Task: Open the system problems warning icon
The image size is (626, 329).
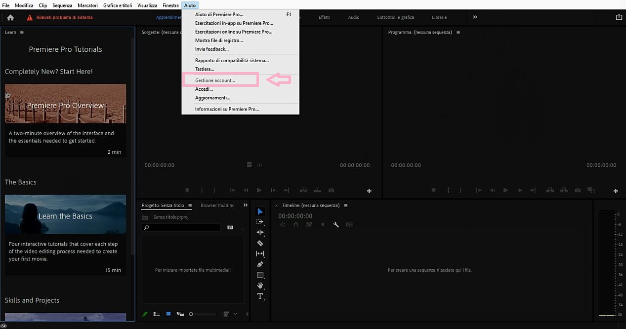Action: pos(30,17)
